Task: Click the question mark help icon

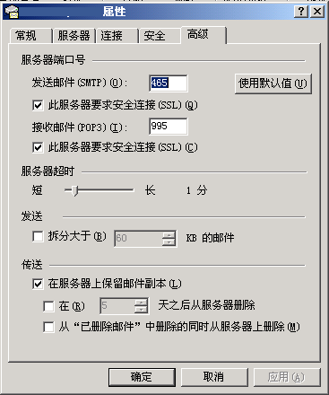Action: (x=301, y=12)
